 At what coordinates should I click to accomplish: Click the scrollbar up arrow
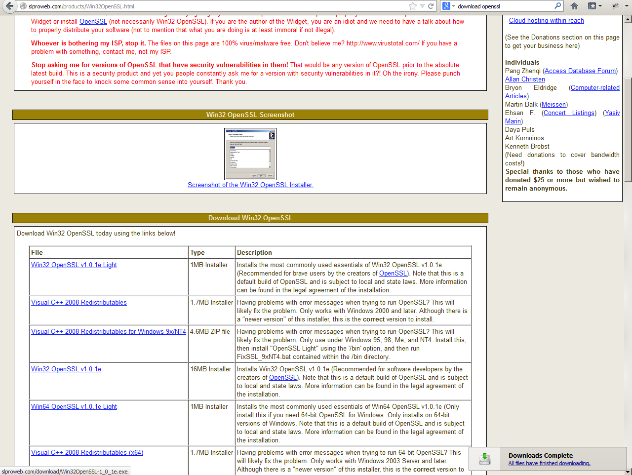628,20
